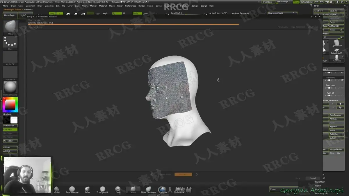Click the Del Hidden button

[10, 141]
